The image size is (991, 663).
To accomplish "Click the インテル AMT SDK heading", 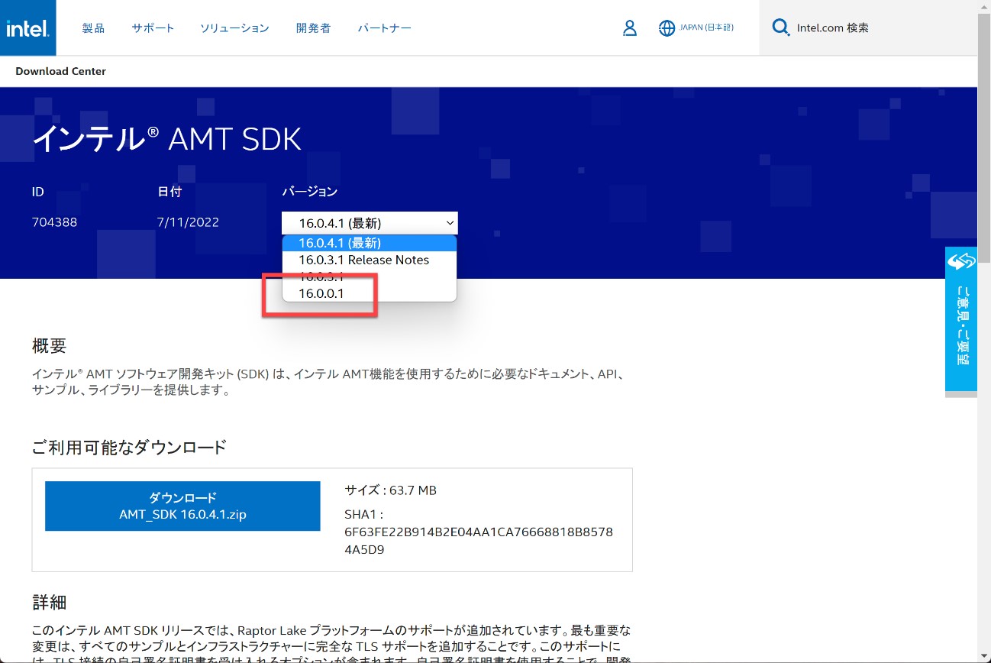I will (166, 138).
